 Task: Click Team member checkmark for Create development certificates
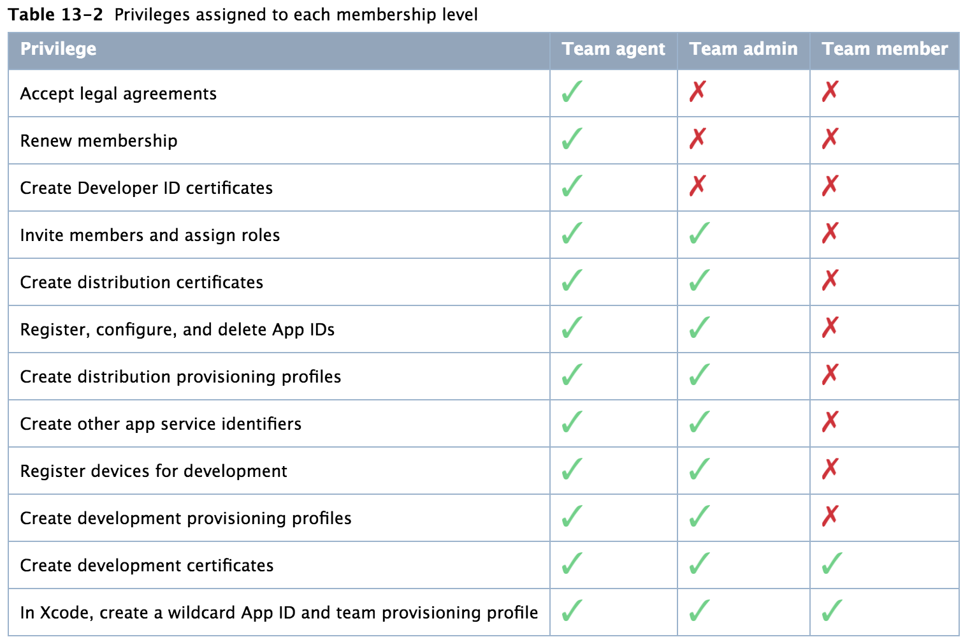pos(832,564)
